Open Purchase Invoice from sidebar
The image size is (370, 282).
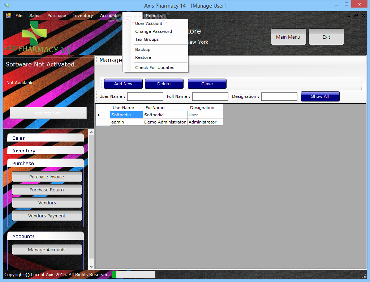47,177
